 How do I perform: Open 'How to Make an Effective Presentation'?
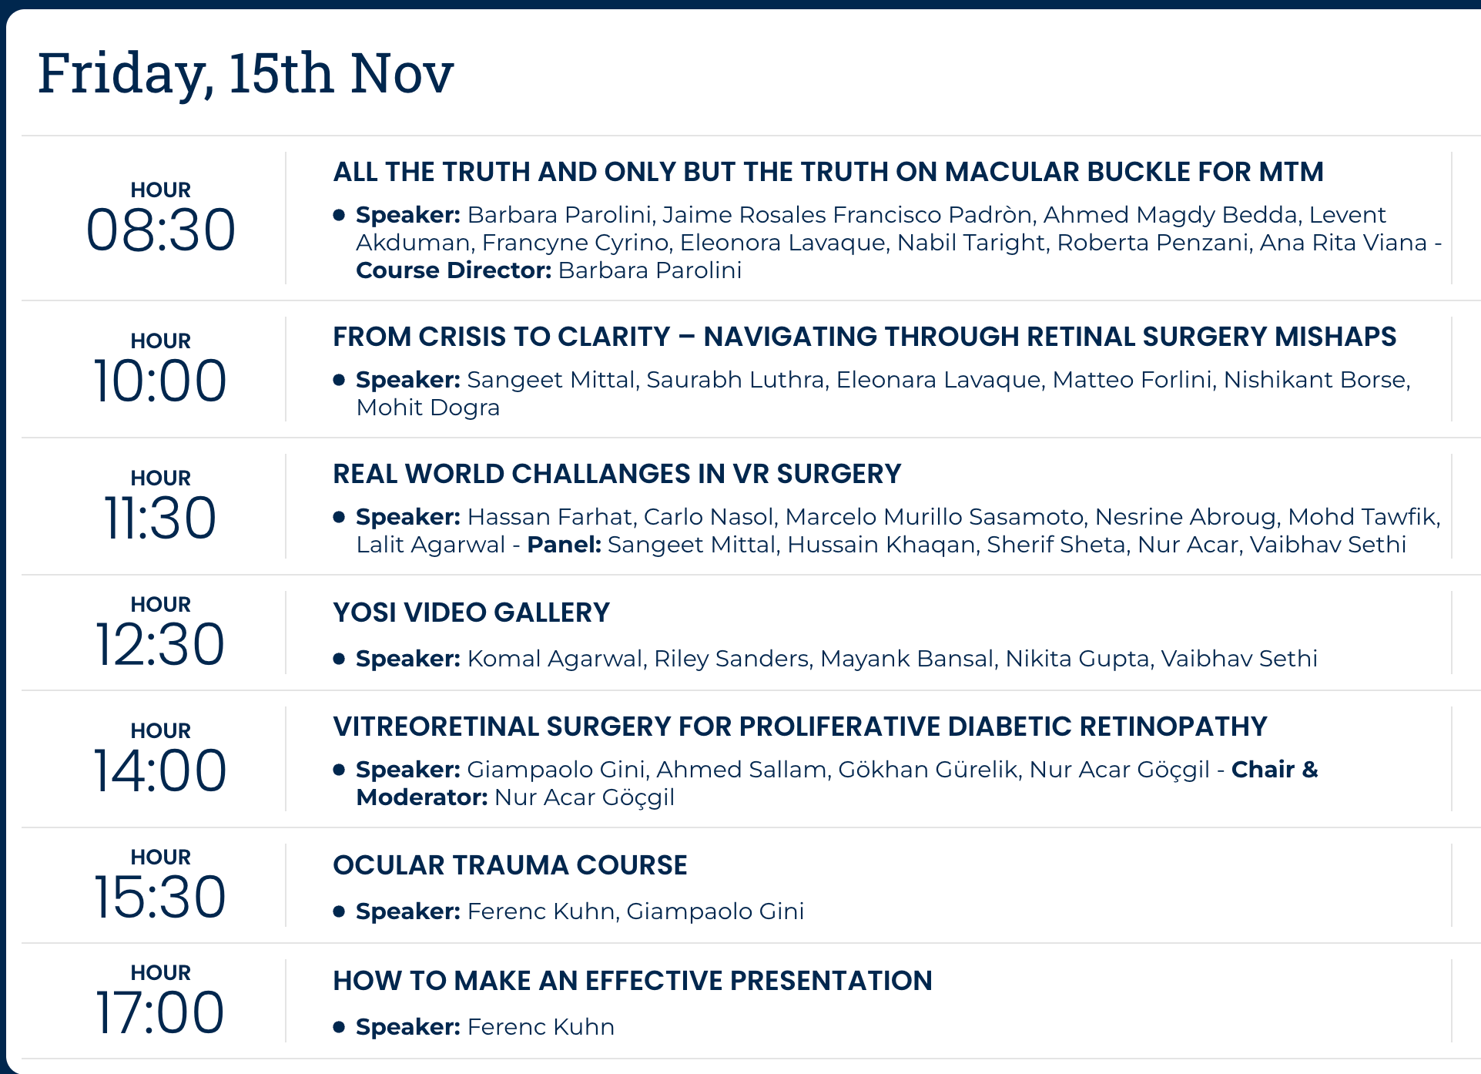[632, 981]
